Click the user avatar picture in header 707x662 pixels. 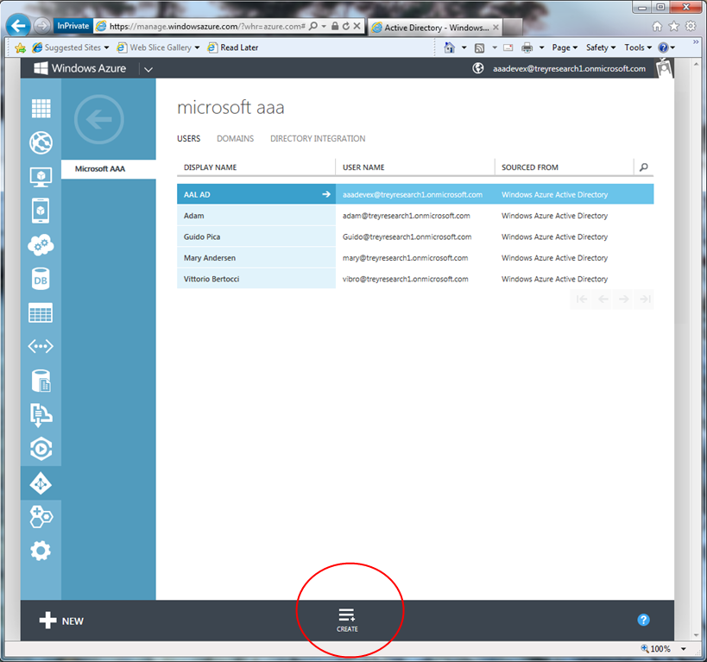click(664, 68)
